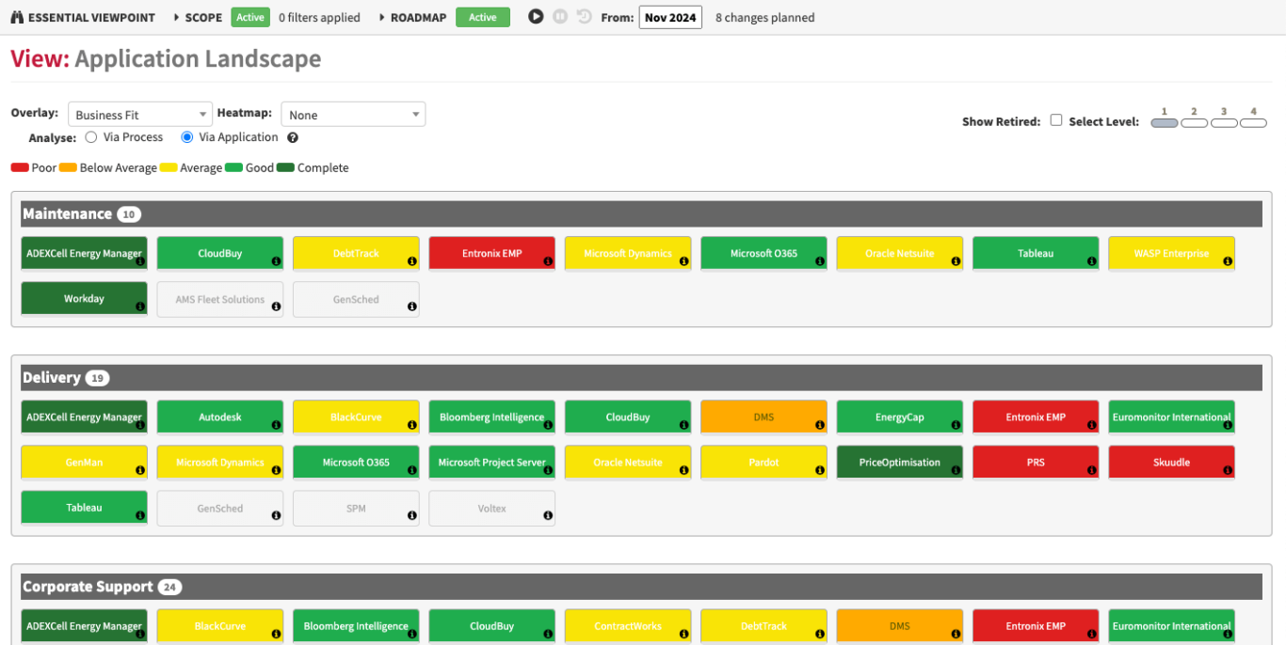Click the roadmap pause icon
This screenshot has width=1286, height=645.
[560, 16]
